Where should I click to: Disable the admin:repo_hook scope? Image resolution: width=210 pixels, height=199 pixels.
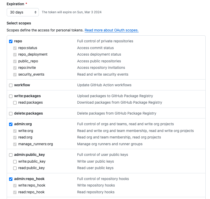click(x=11, y=179)
